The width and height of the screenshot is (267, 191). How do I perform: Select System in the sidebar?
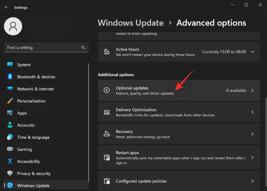point(46,65)
